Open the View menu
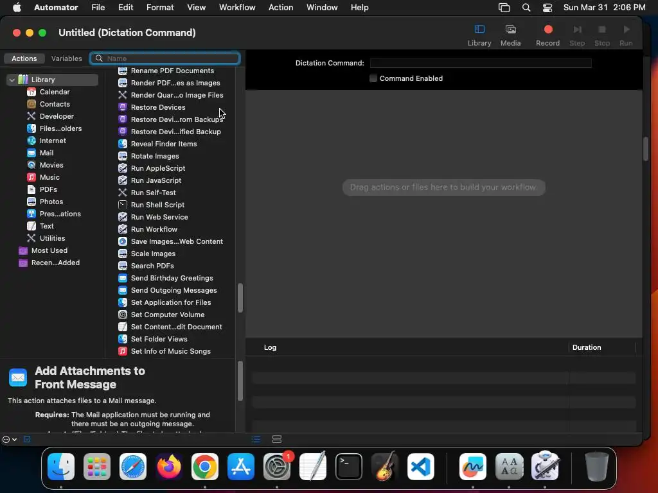Screen dimensions: 658x493 click(x=196, y=8)
